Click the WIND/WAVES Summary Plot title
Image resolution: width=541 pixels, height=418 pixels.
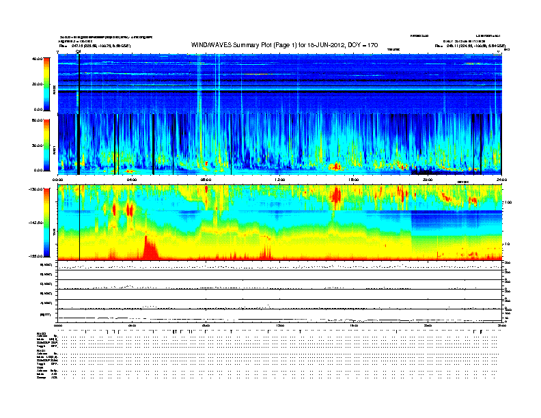284,45
